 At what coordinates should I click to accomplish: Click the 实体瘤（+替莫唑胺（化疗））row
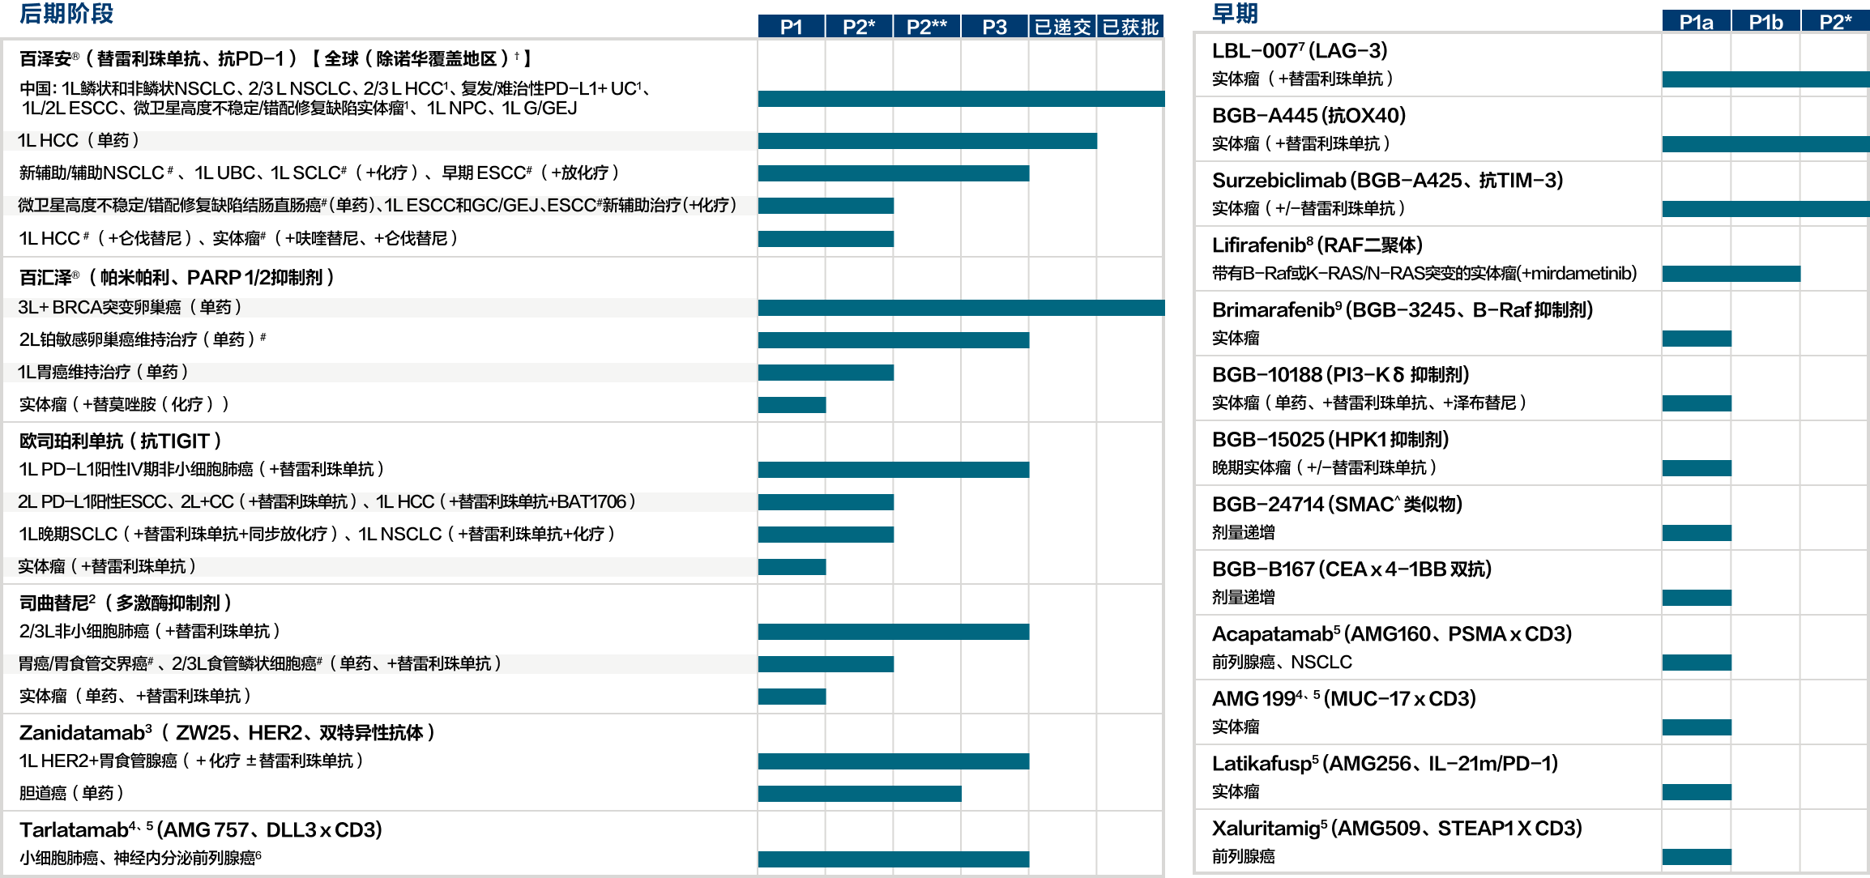point(124,404)
